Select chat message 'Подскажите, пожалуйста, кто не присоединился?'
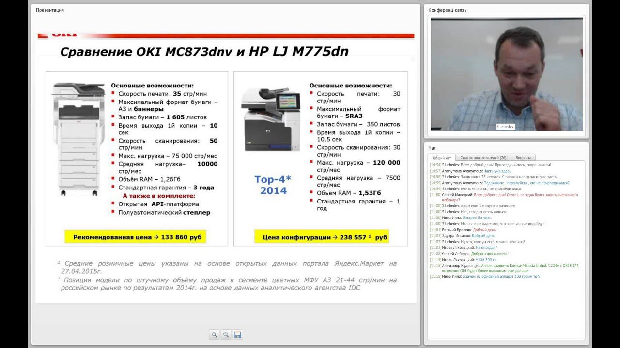 coord(499,183)
